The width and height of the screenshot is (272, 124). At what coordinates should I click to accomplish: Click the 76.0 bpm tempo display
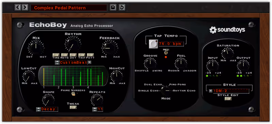pos(171,44)
